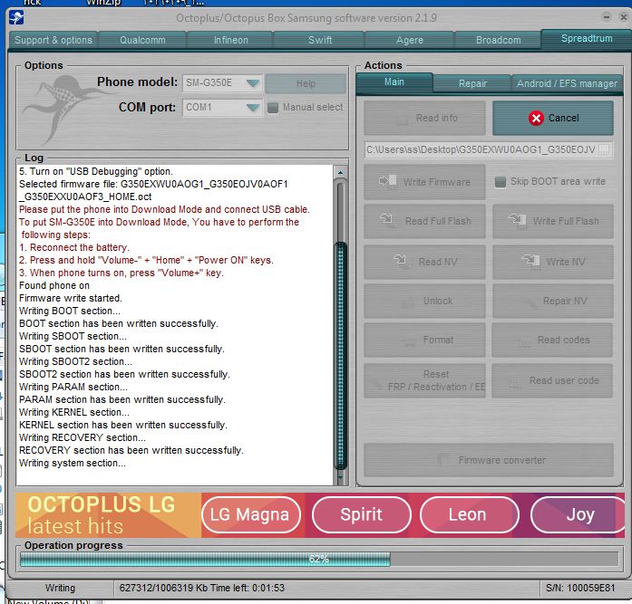Select the Spreadtrum tab

pos(587,39)
